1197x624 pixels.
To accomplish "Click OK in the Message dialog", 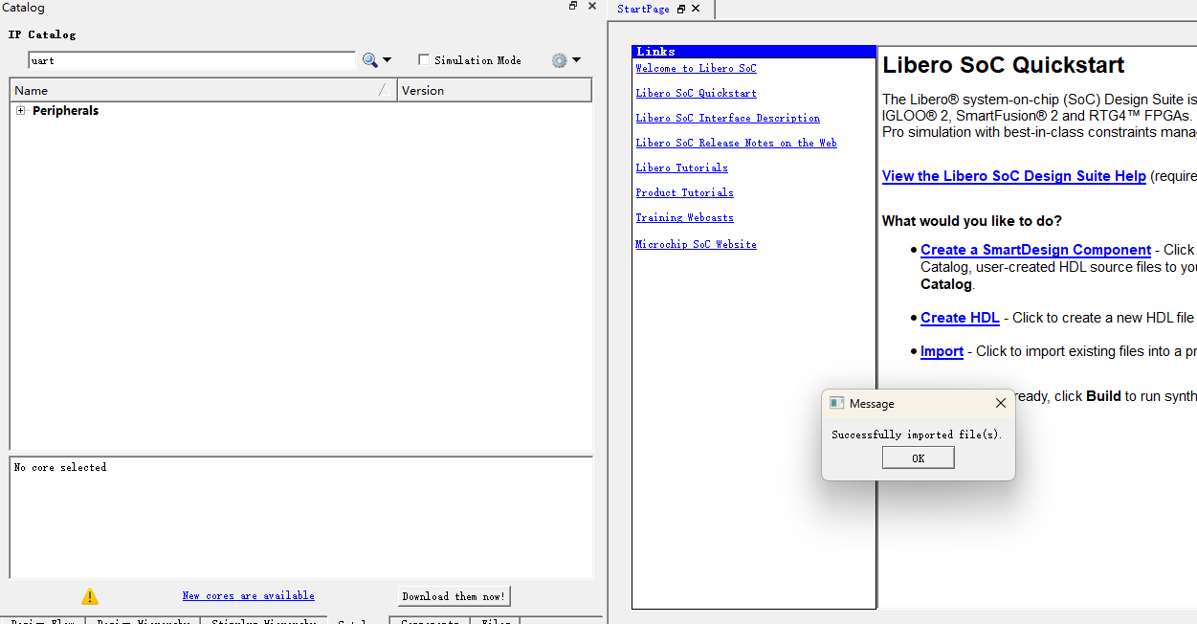I will pyautogui.click(x=918, y=458).
